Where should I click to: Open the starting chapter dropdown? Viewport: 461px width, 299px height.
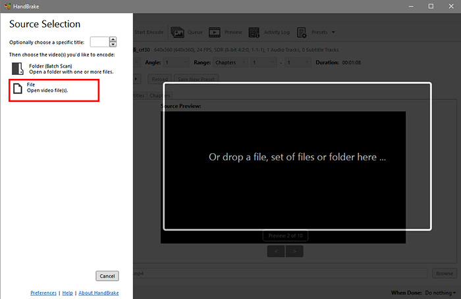263,62
